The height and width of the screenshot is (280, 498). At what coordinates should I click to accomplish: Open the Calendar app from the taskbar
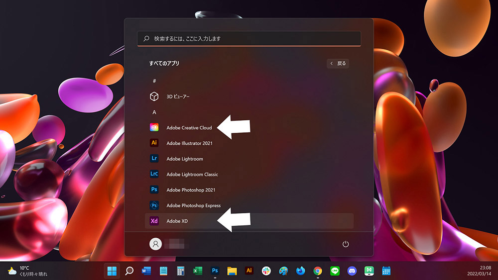[x=386, y=271]
